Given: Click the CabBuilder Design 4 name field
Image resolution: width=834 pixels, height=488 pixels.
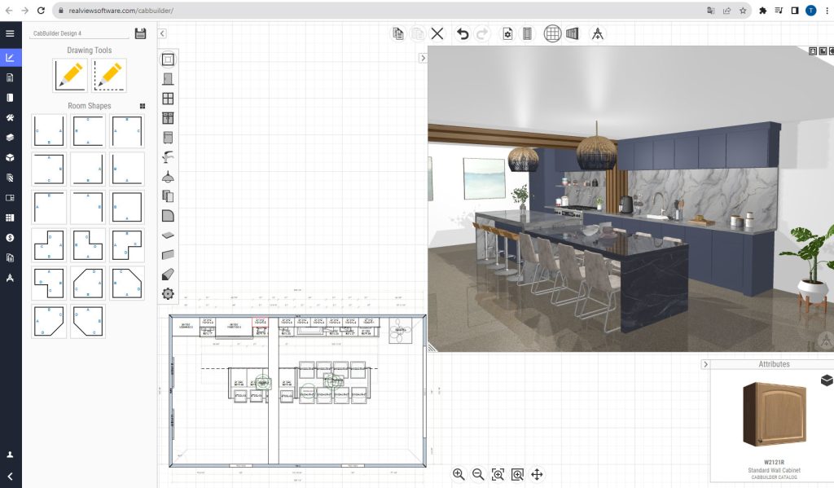Looking at the screenshot, I should tap(80, 33).
